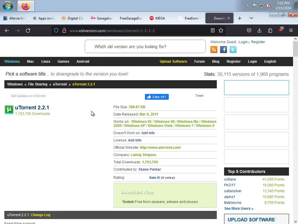Click the Login link near Welcome Guest
The width and height of the screenshot is (298, 224).
(243, 42)
